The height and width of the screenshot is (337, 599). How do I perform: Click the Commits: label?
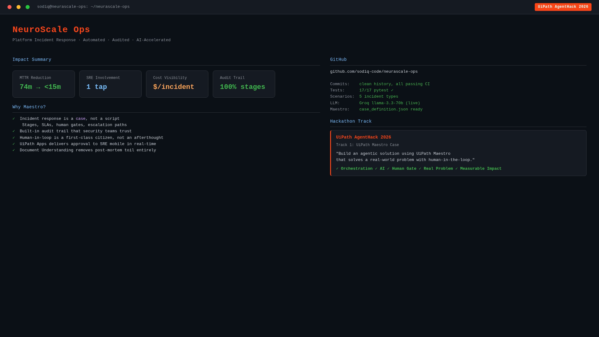tap(340, 84)
